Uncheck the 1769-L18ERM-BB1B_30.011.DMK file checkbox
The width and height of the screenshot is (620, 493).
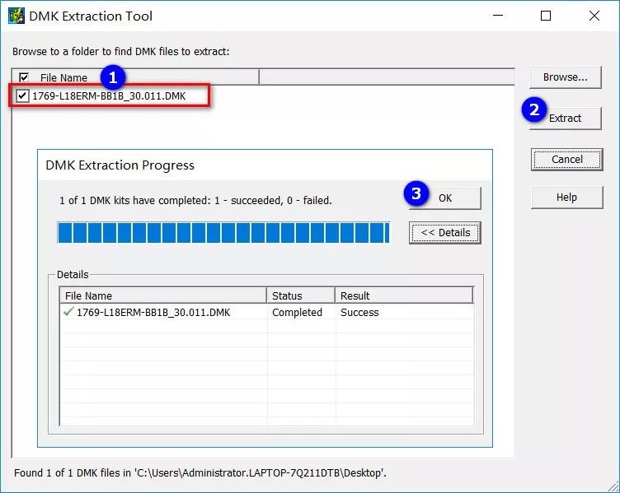tap(22, 95)
